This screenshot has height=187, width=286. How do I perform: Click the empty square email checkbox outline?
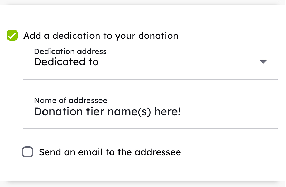(x=28, y=152)
